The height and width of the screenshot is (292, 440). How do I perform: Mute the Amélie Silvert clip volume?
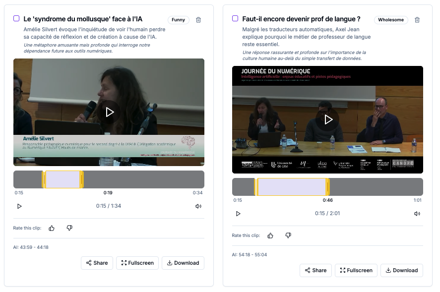[x=198, y=206]
